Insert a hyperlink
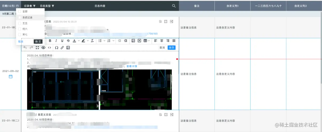 coord(62,47)
